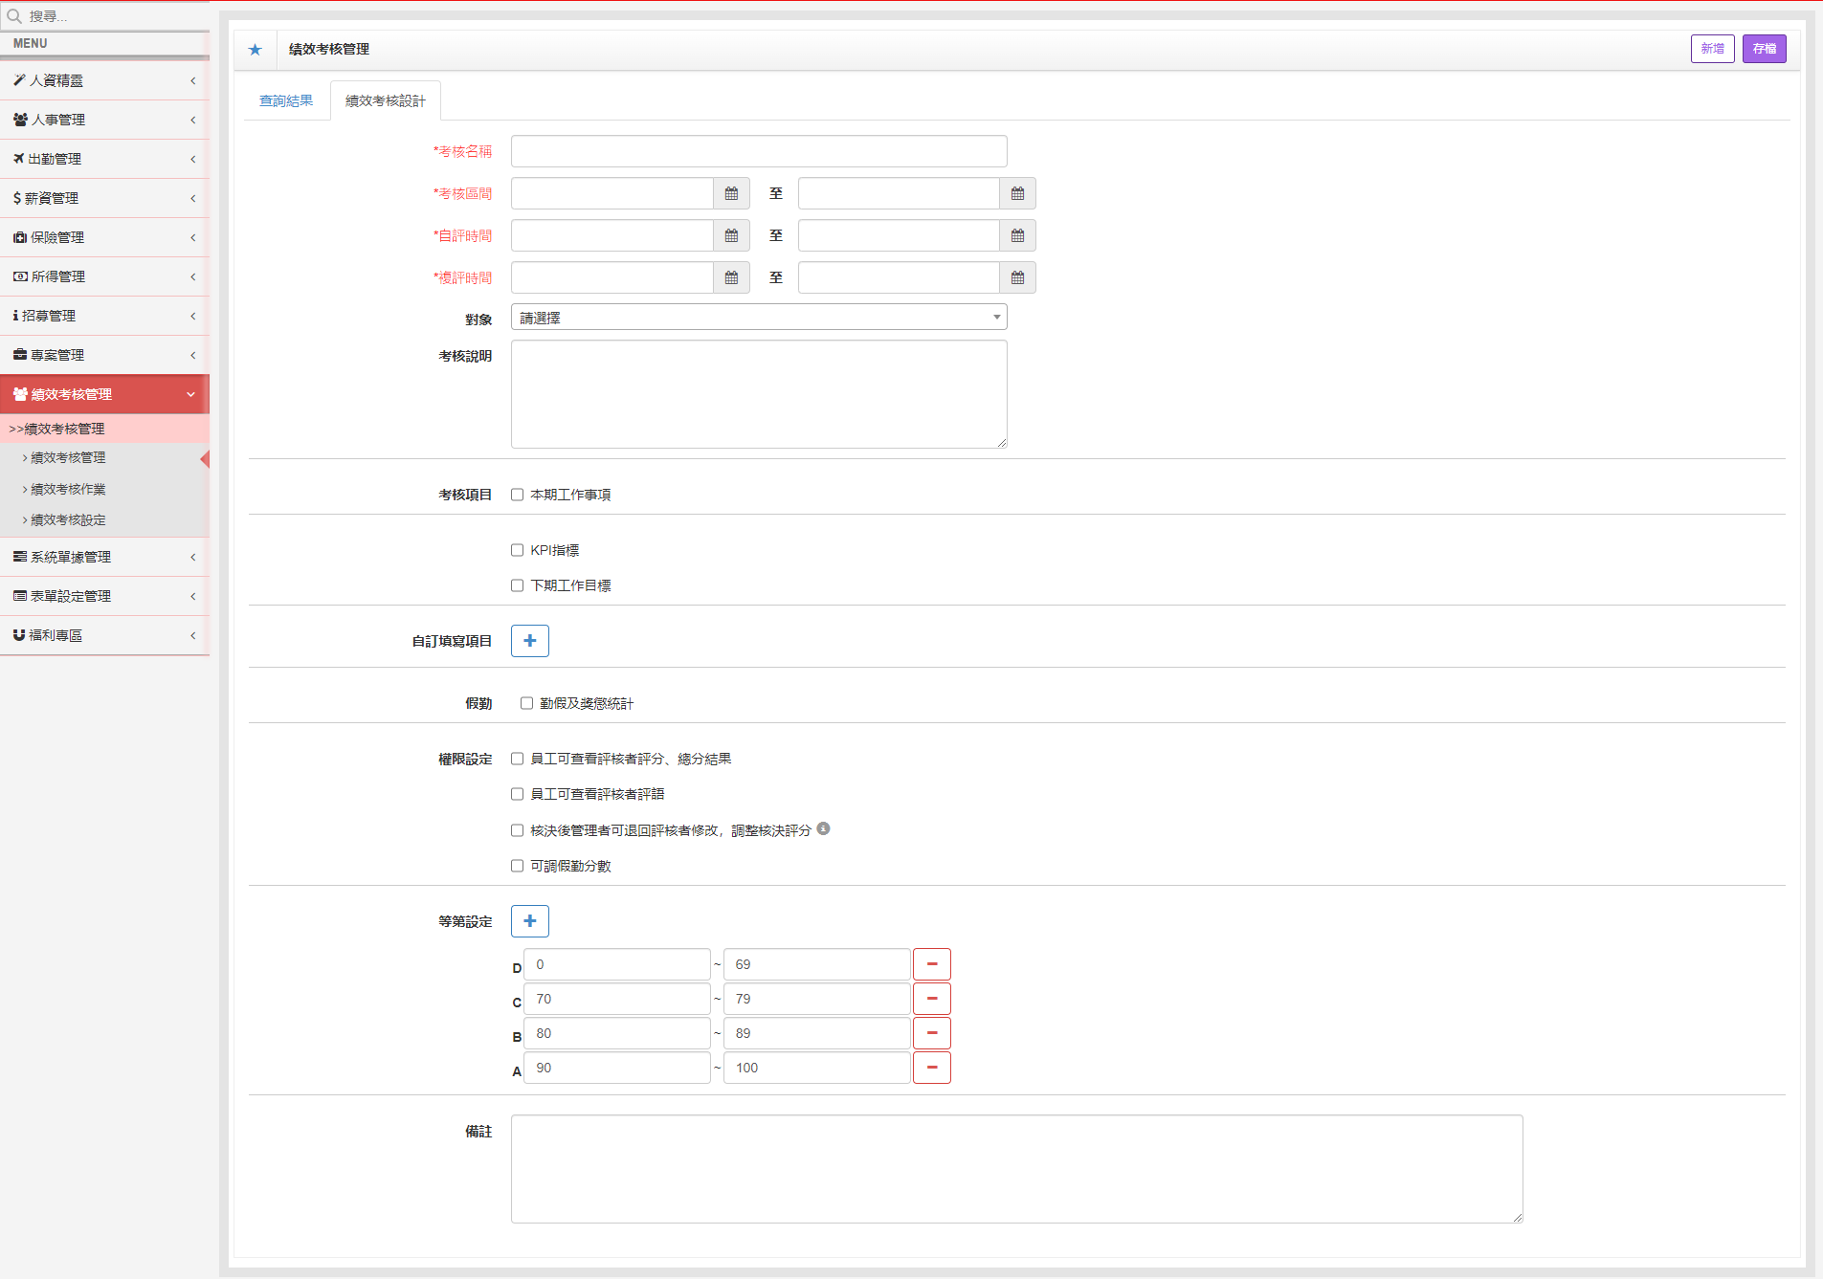Open calendar for 複評時間 start date
Image resolution: width=1823 pixels, height=1279 pixels.
(x=731, y=277)
